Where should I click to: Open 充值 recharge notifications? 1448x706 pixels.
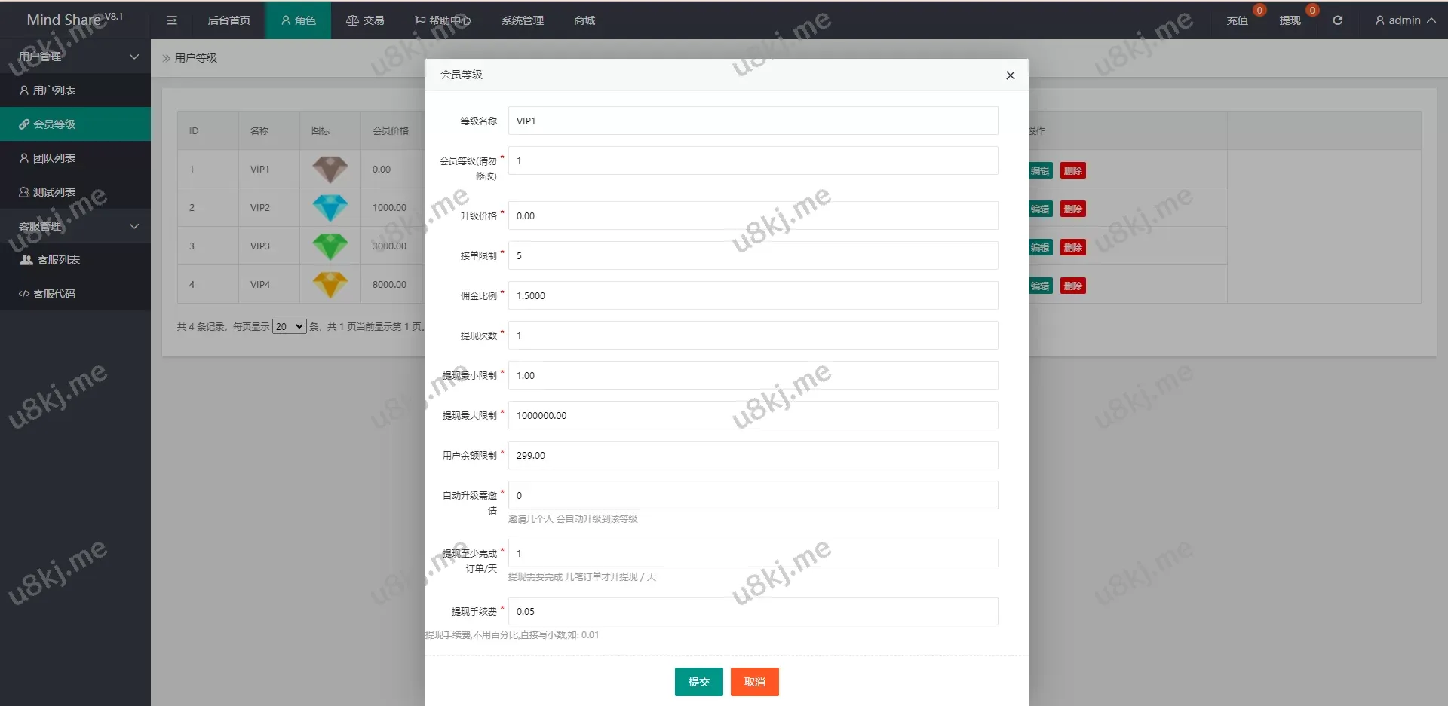(1237, 20)
